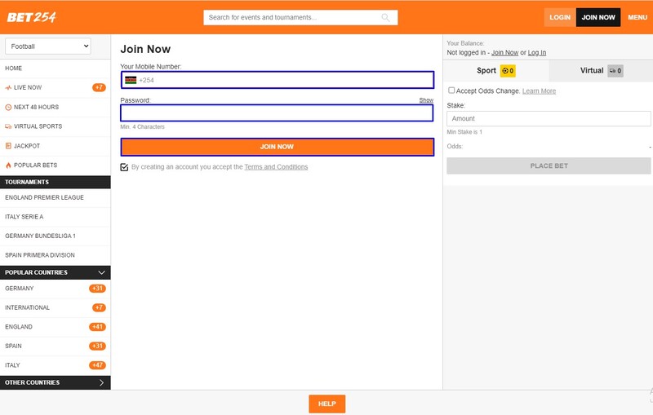This screenshot has height=415, width=653.
Task: Go to HOME in the sidebar
Action: 55,68
